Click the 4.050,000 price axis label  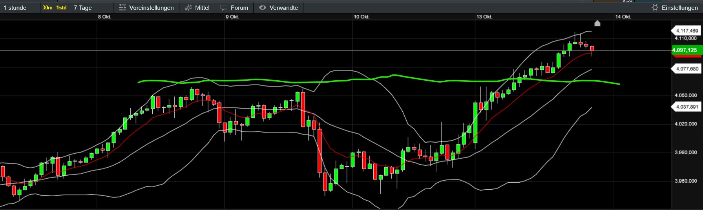(x=686, y=95)
